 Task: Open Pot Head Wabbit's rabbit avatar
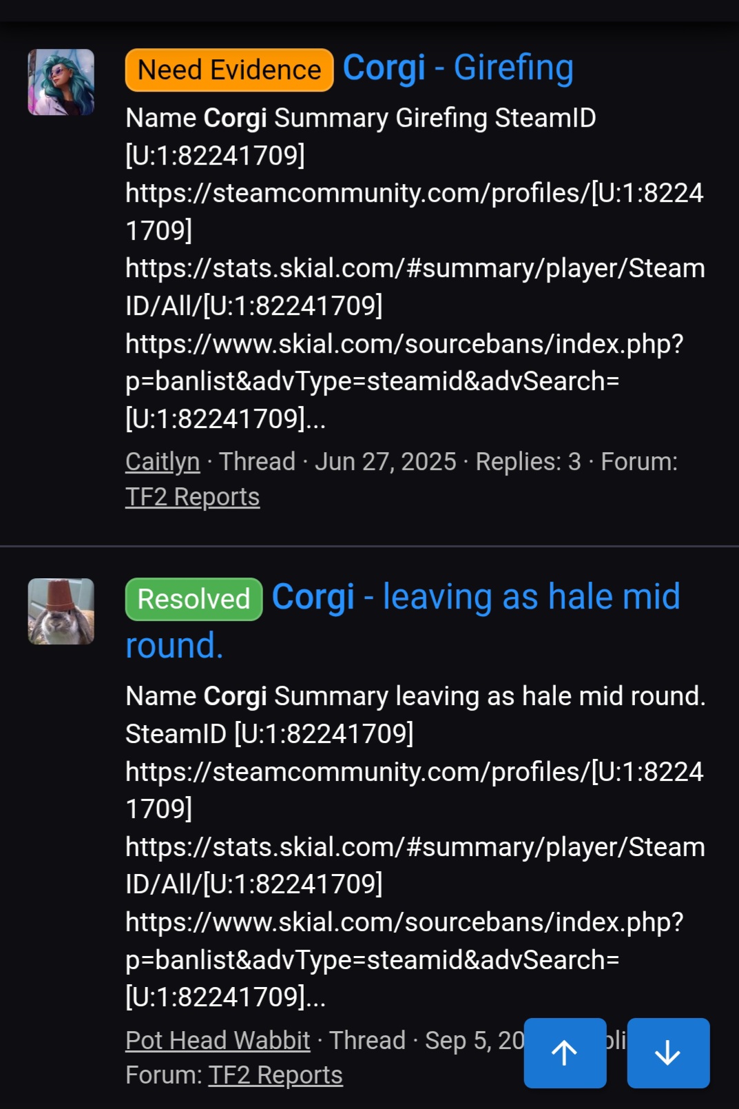point(61,611)
